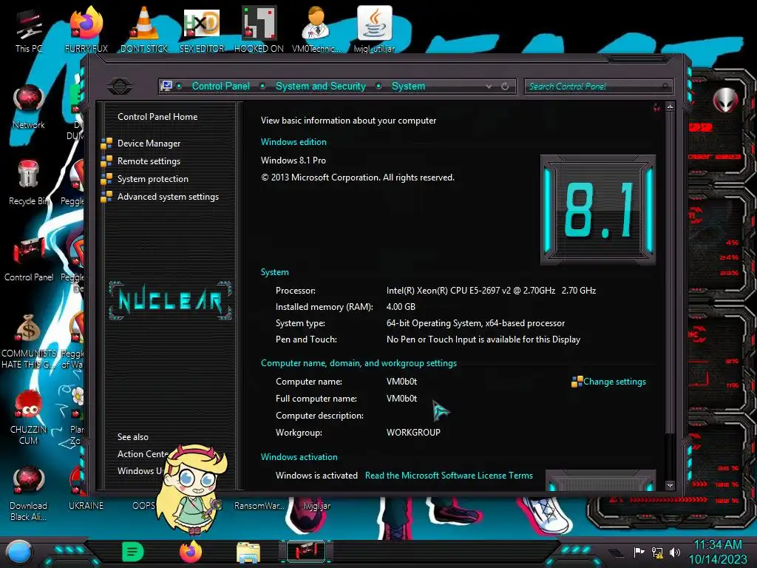Go to System and Security breadcrumb
The image size is (757, 568).
tap(321, 86)
